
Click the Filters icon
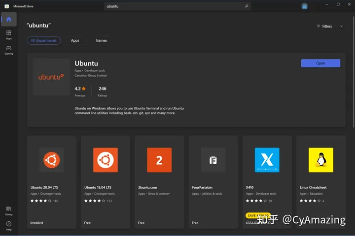point(319,26)
